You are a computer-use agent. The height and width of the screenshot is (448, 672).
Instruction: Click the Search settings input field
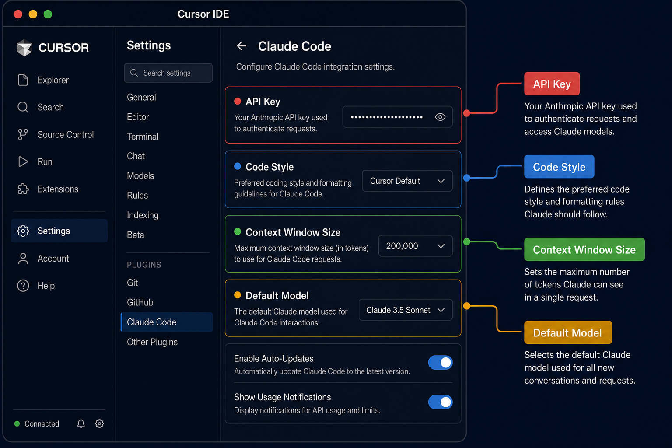168,73
